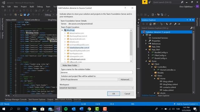Expand BundleConfig.cs node
The width and height of the screenshot is (200, 112).
tap(149, 52)
